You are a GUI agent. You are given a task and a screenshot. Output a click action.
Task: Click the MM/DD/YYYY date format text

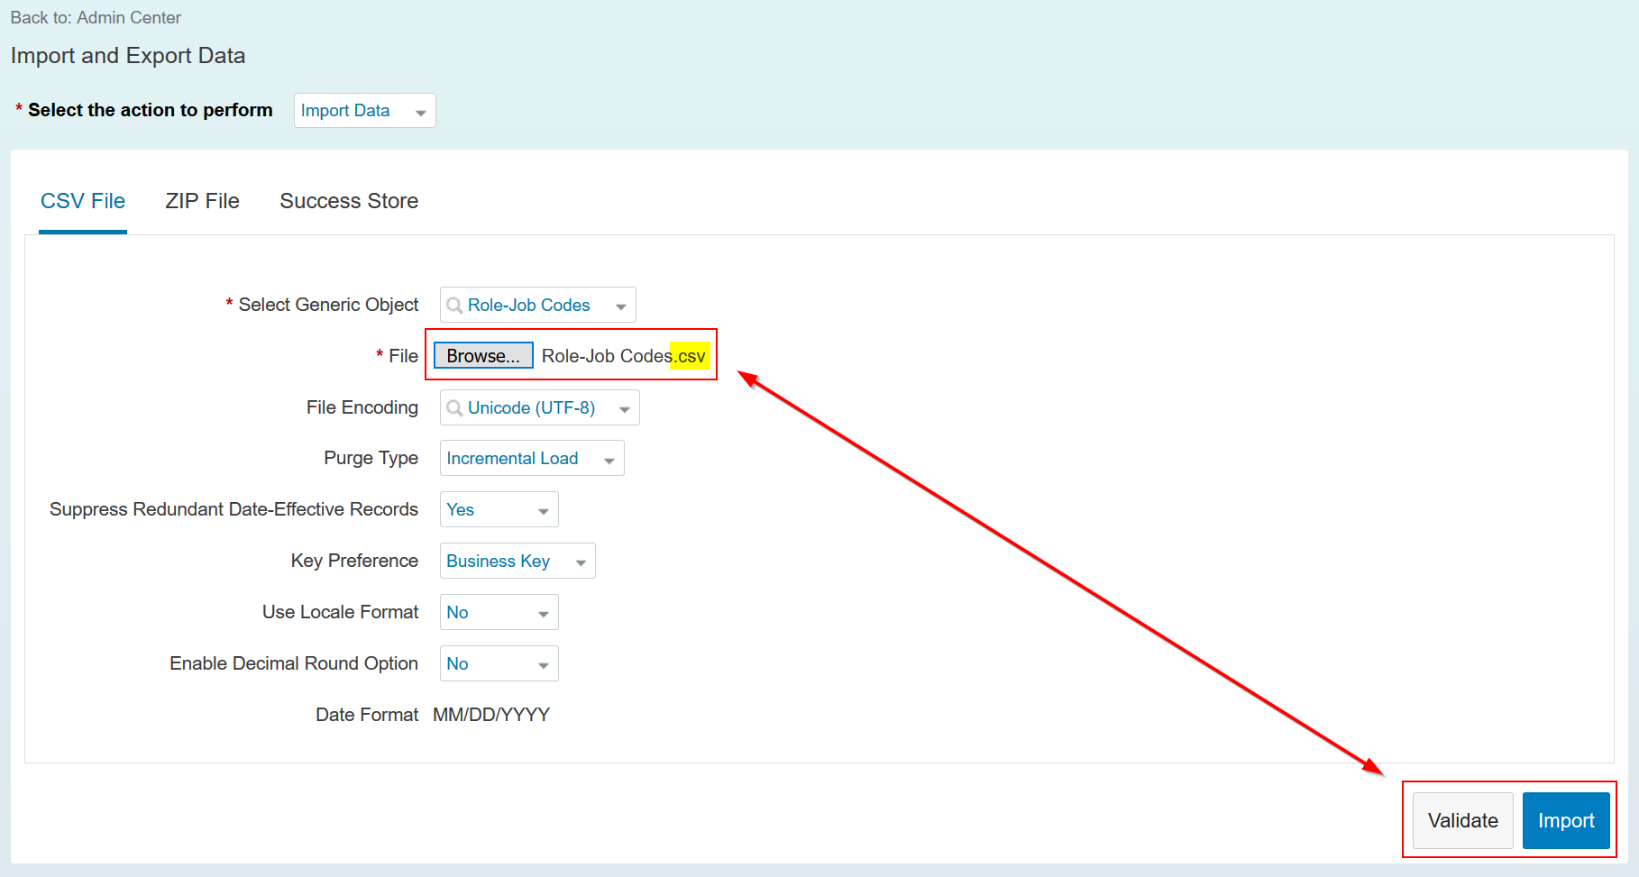pos(491,715)
